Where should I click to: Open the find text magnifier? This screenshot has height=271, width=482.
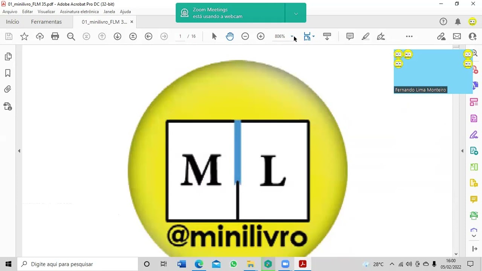[x=71, y=37]
